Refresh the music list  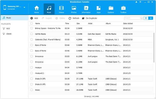[x=74, y=18]
